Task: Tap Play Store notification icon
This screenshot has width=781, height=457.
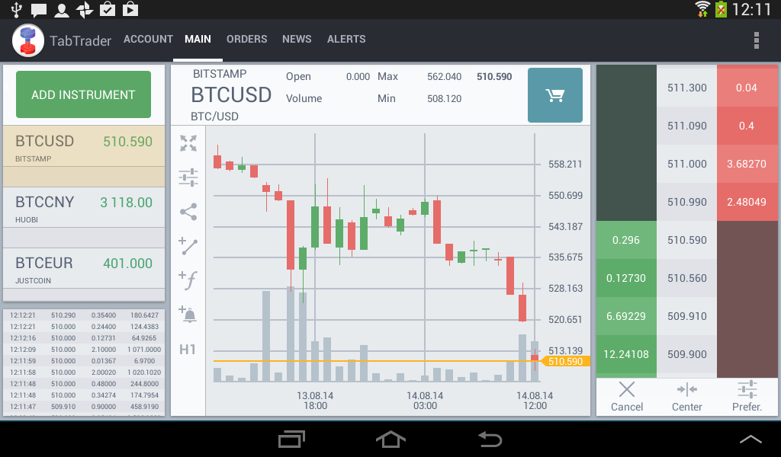Action: (130, 9)
